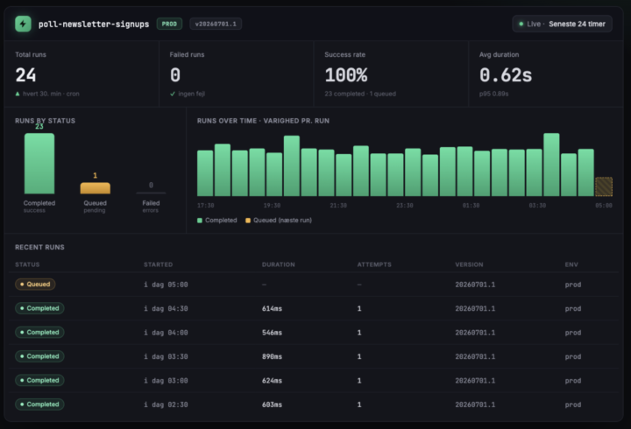Click the text 23 completed · 1 queued

pos(360,94)
